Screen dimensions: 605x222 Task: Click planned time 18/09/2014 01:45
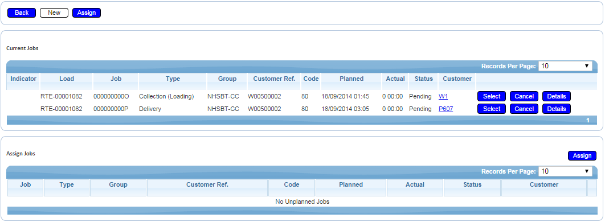click(345, 96)
